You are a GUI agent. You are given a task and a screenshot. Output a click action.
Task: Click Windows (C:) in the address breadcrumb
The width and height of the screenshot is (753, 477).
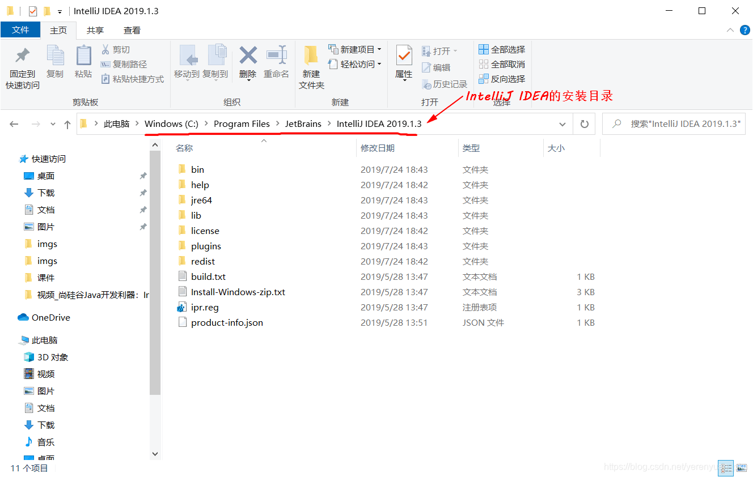pyautogui.click(x=171, y=123)
